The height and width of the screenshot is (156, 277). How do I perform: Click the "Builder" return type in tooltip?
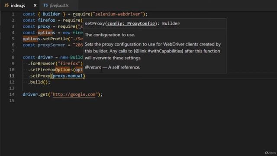(171, 23)
